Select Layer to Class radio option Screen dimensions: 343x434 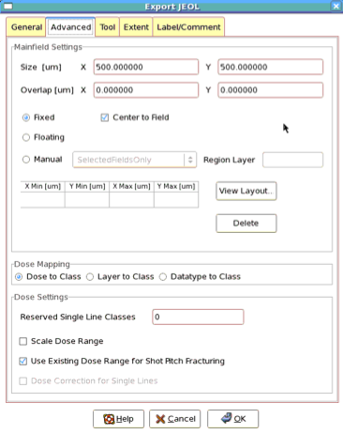(90, 277)
